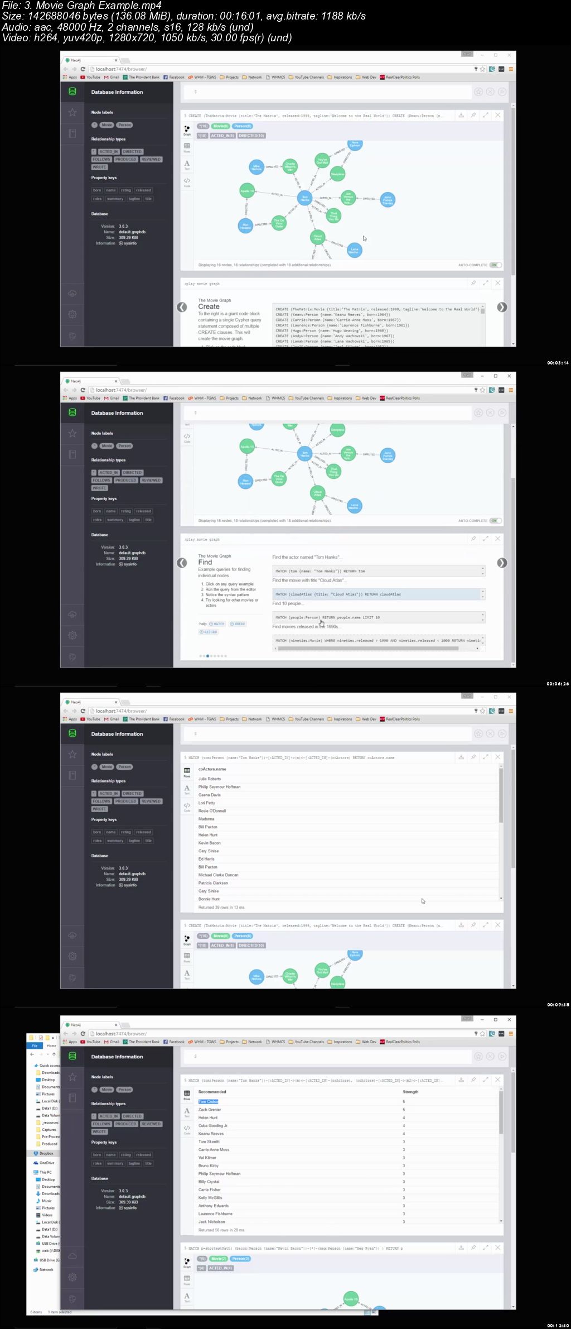The width and height of the screenshot is (571, 1329).
Task: Click horizontal scrollbar under nineties query, 00:06:26
Action: pyautogui.click(x=367, y=649)
